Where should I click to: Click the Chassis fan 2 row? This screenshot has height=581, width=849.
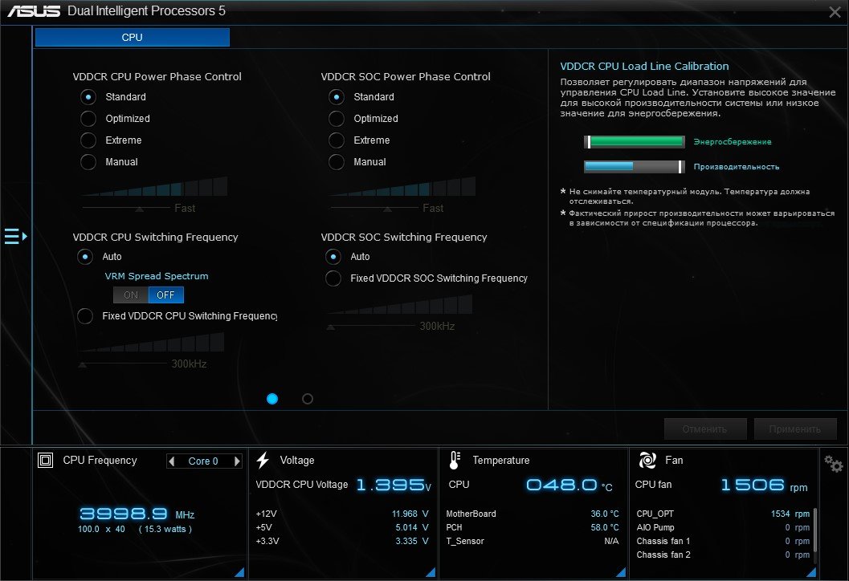tap(723, 555)
